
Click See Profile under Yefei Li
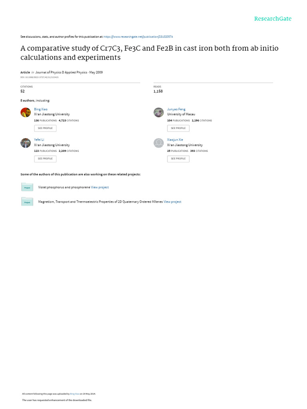pos(45,159)
